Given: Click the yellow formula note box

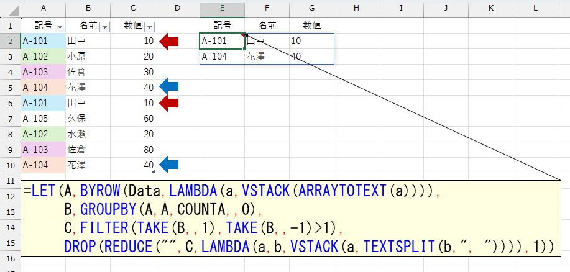Looking at the screenshot, I should 291,219.
